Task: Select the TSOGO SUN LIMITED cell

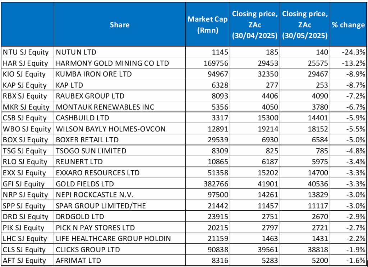Action: click(120, 151)
